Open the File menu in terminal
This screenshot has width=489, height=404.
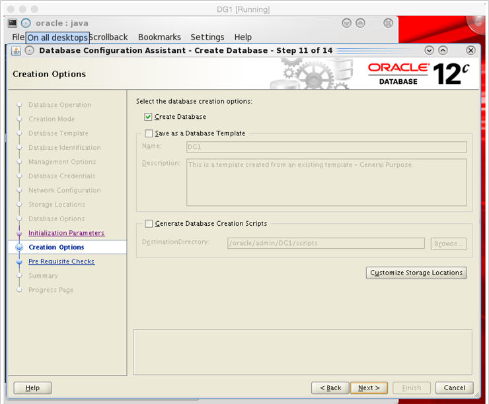[x=18, y=37]
